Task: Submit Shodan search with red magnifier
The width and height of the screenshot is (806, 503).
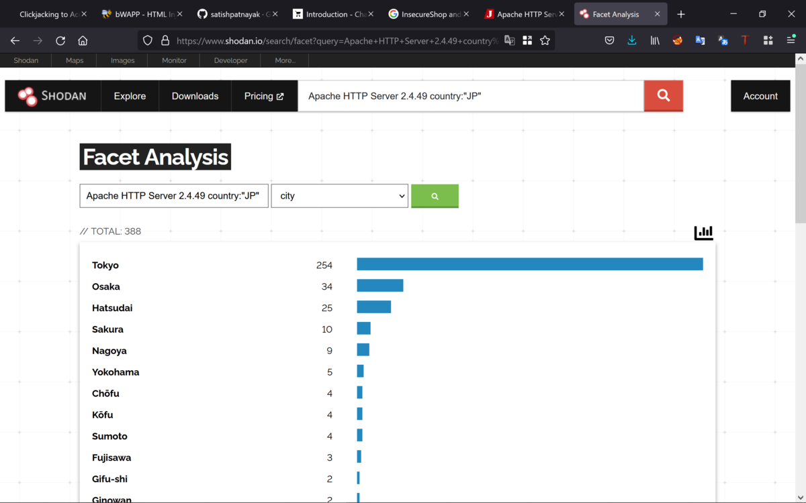Action: [x=664, y=96]
